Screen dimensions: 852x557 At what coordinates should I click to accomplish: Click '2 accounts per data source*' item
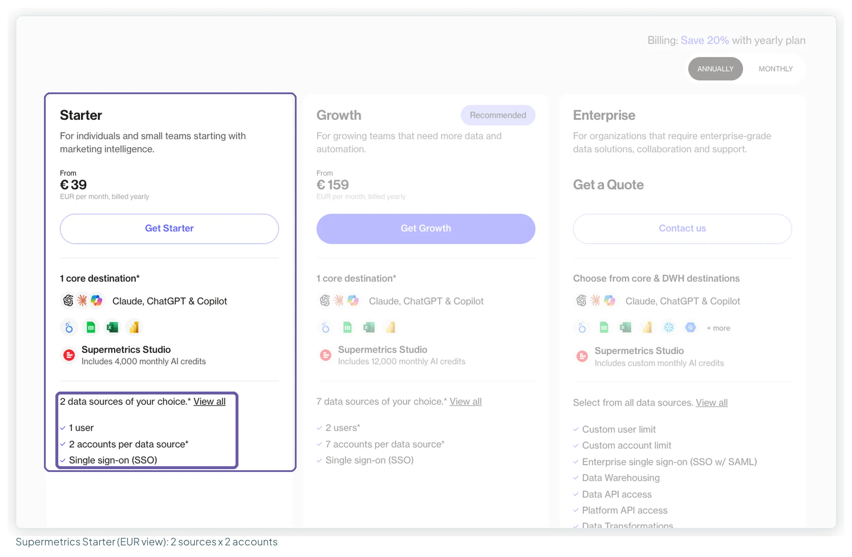coord(129,444)
